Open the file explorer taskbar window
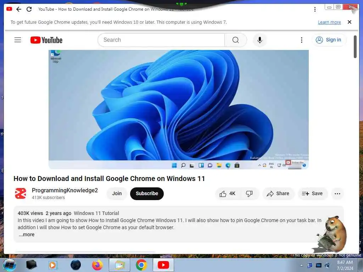 [x=119, y=265]
